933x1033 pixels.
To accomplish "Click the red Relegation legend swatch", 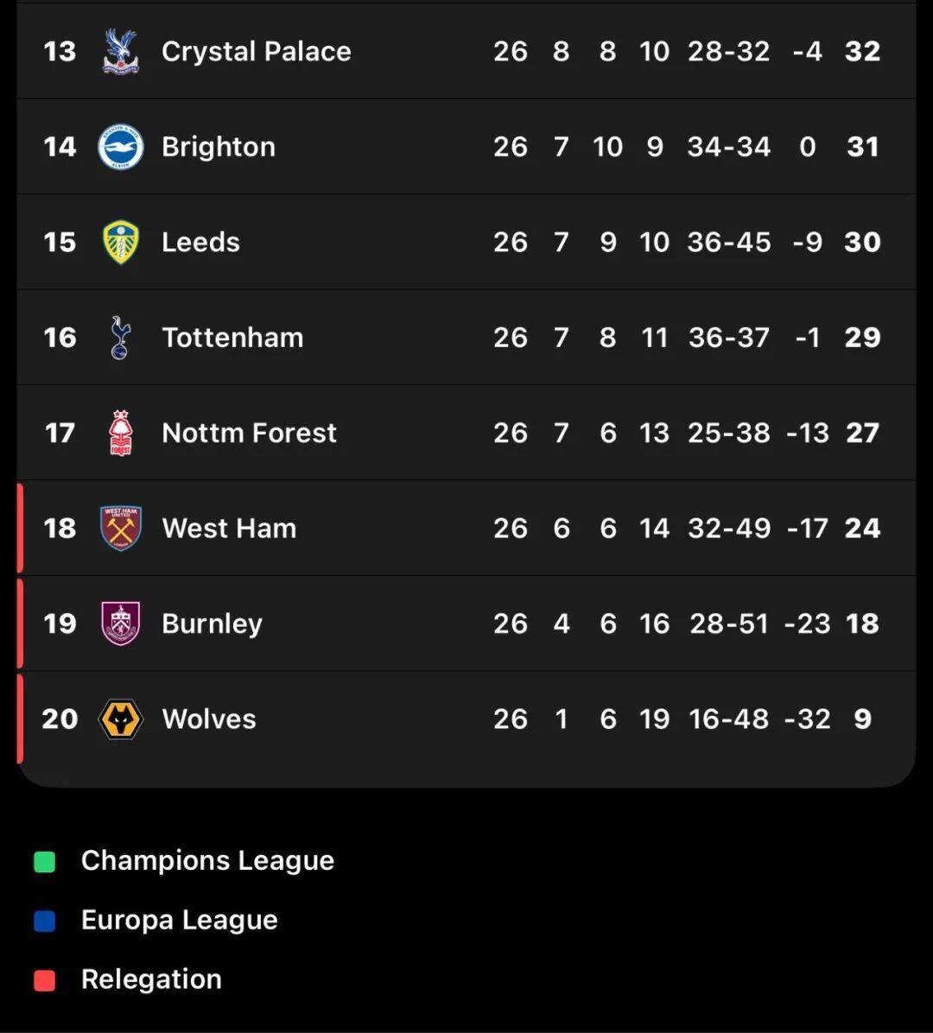I will (45, 980).
